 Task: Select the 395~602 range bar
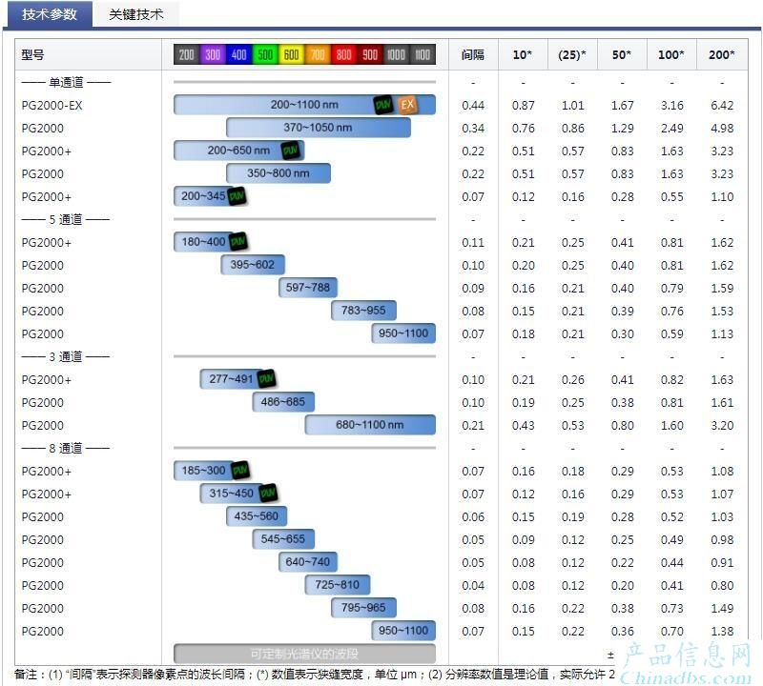[253, 265]
